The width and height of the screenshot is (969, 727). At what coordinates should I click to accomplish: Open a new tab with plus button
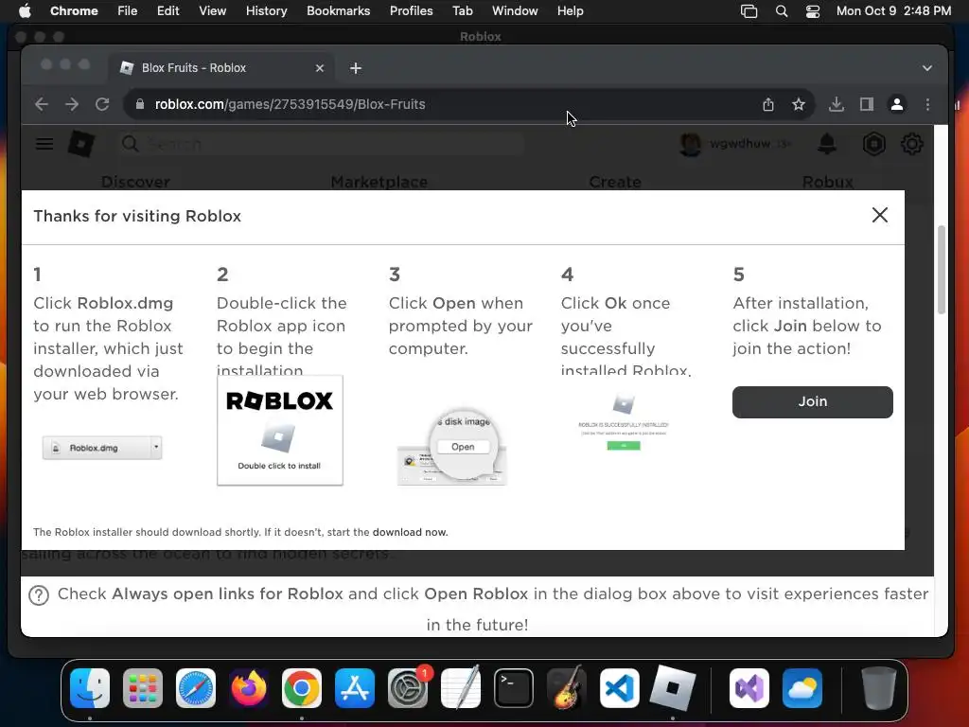(356, 68)
